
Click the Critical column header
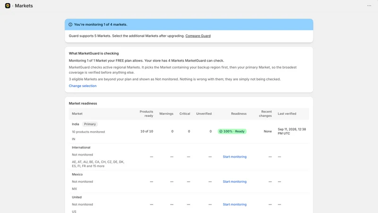[185, 114]
